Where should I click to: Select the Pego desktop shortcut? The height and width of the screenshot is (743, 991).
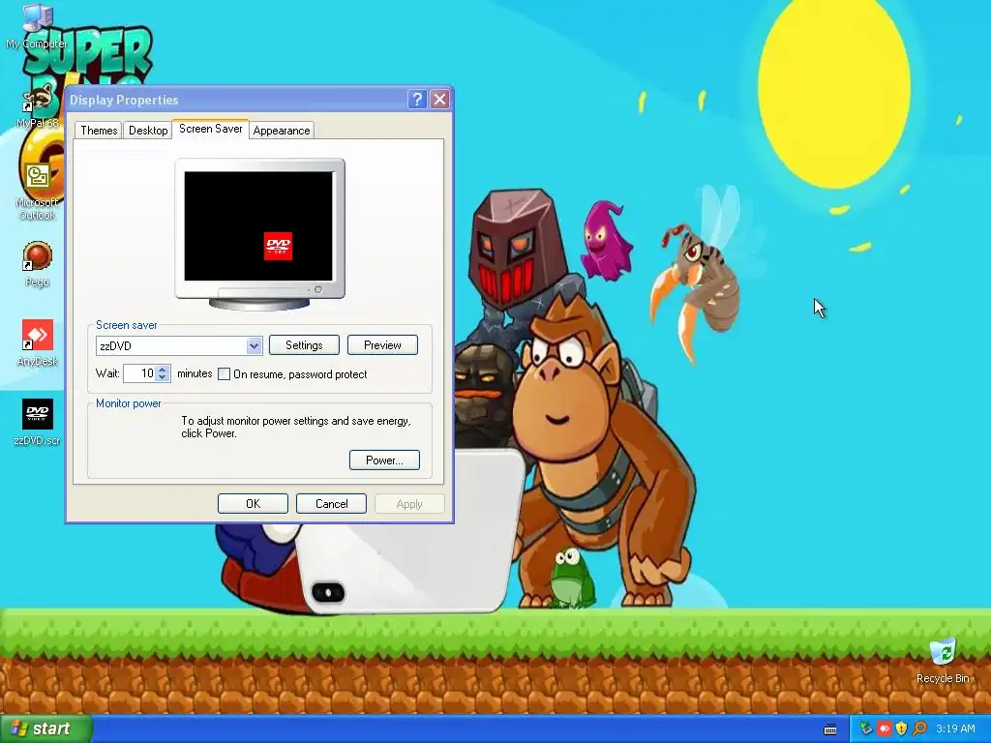click(37, 264)
